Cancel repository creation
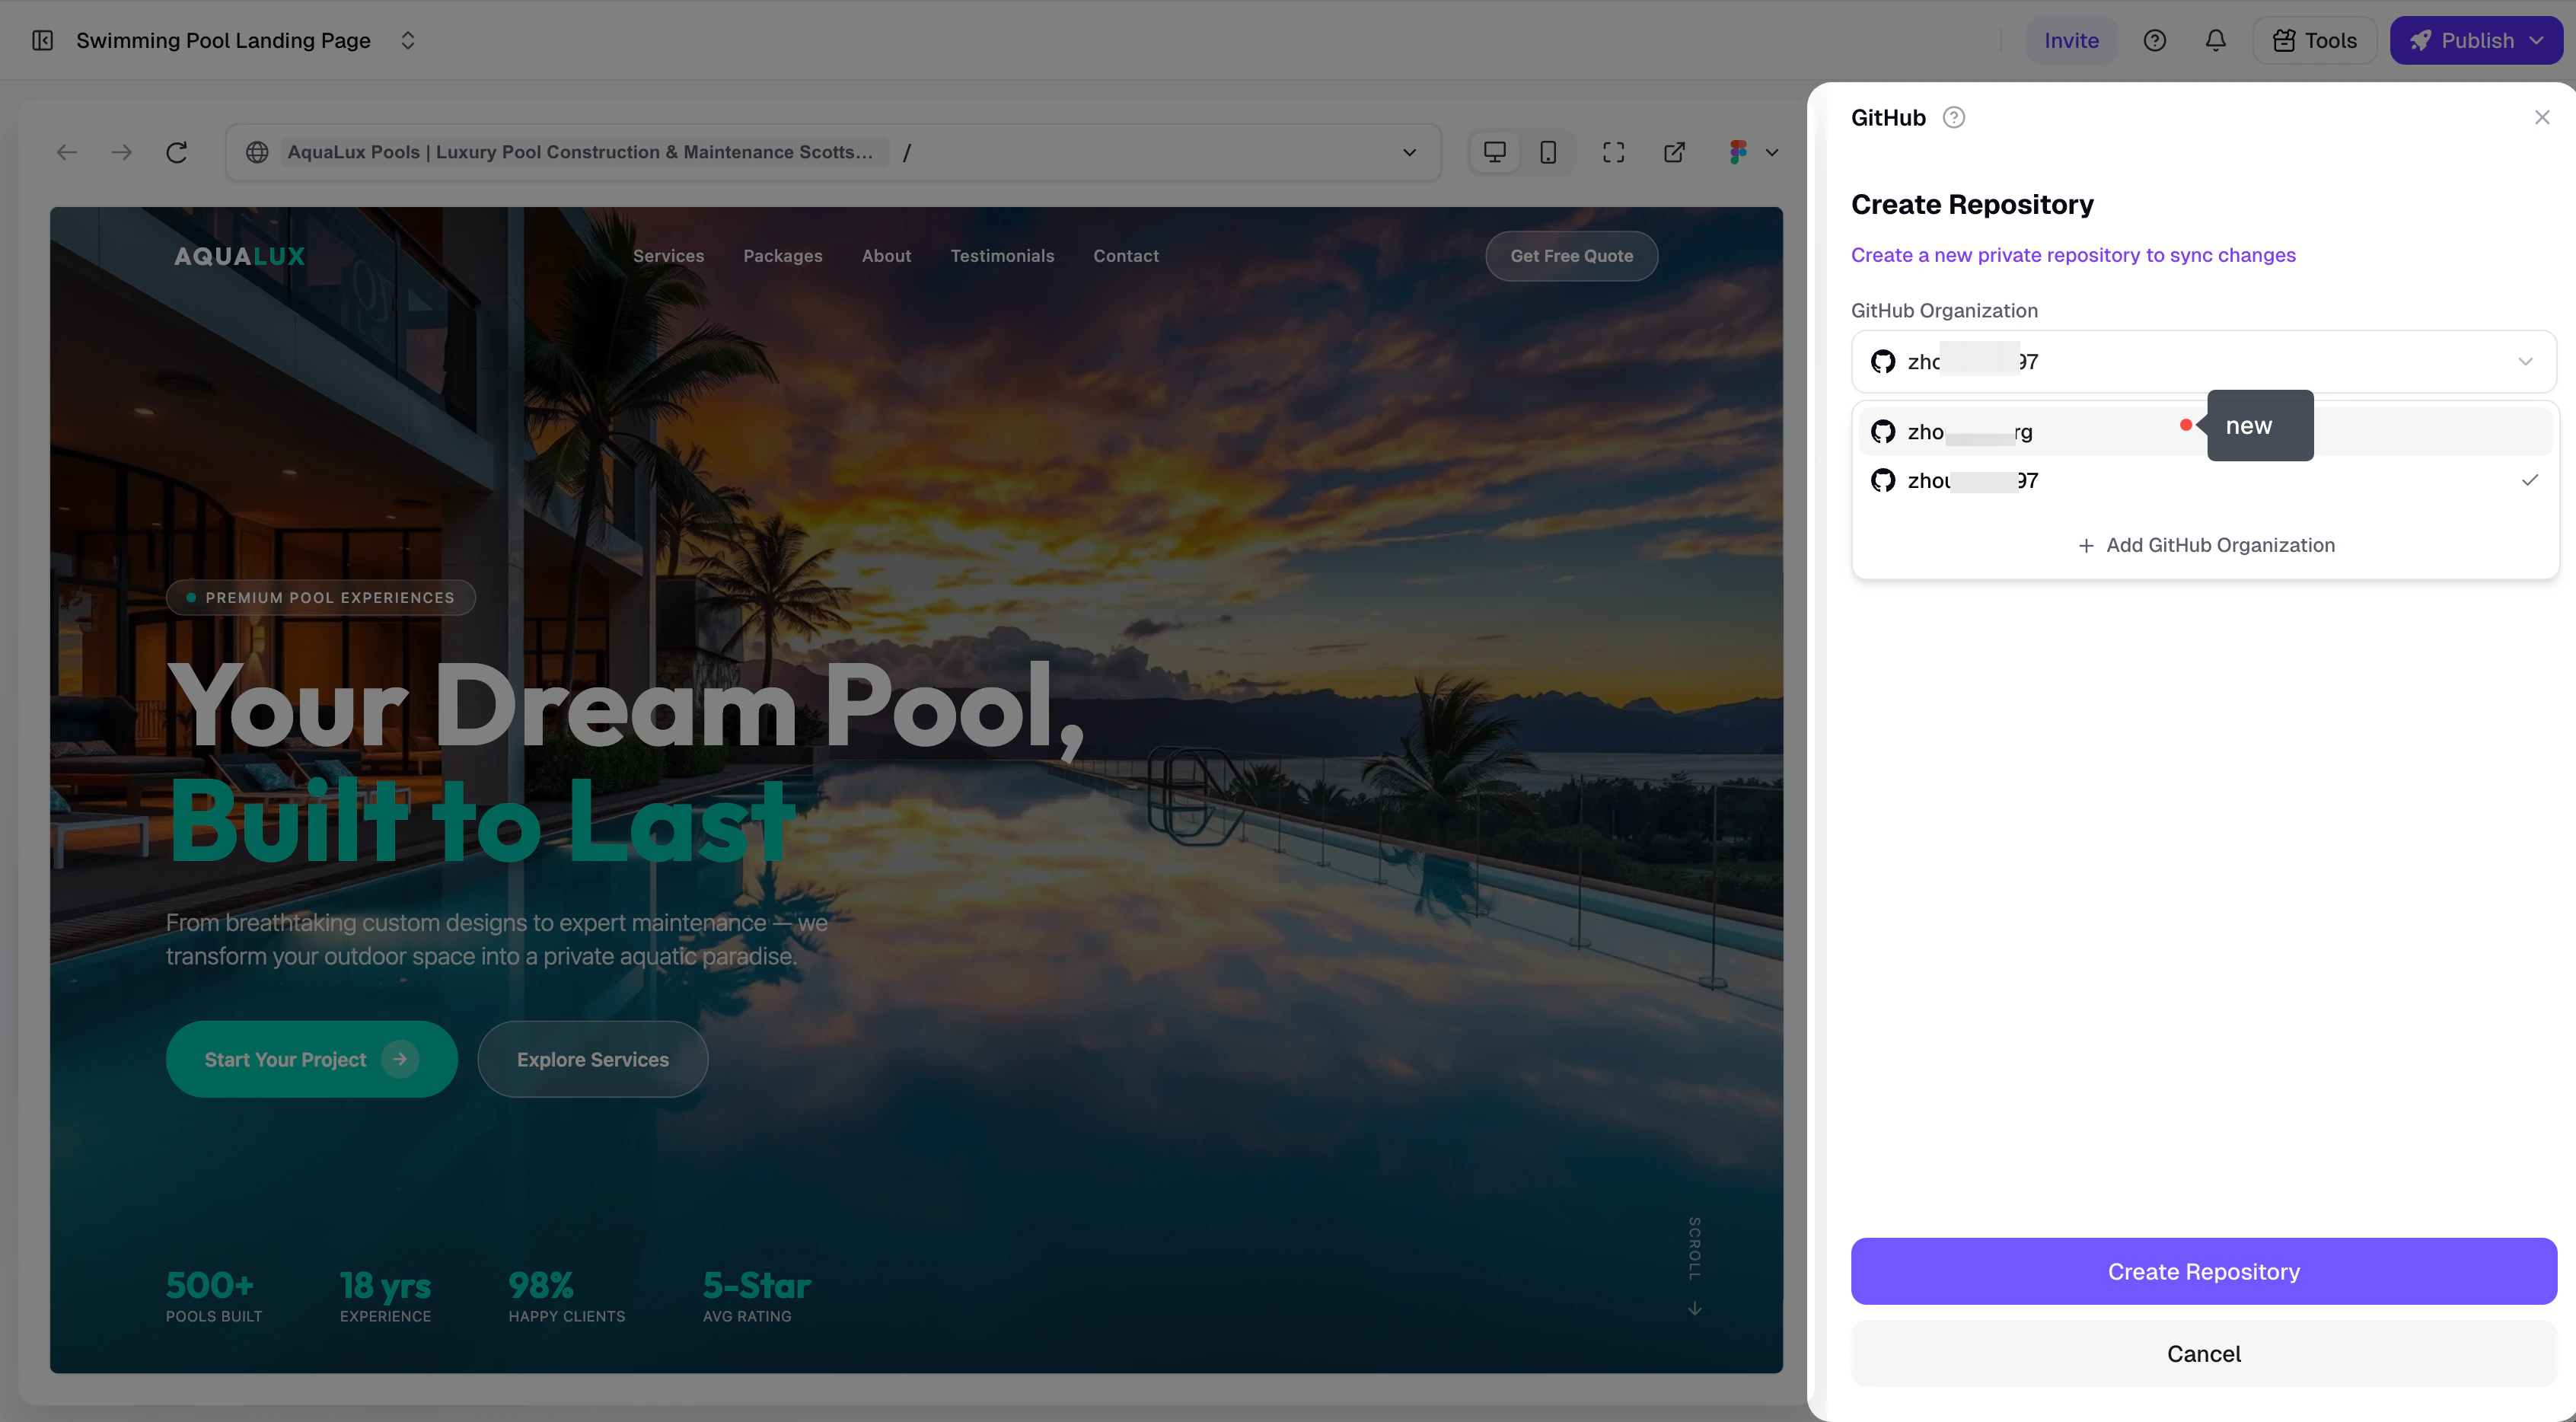 (x=2203, y=1353)
